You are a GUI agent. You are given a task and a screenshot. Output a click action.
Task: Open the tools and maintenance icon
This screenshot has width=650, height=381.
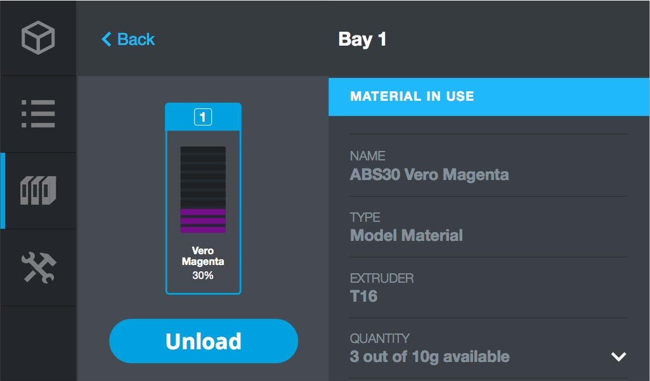(39, 268)
